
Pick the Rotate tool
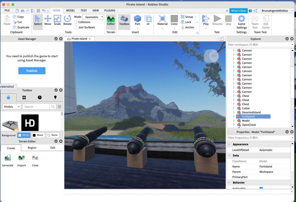(x=67, y=20)
